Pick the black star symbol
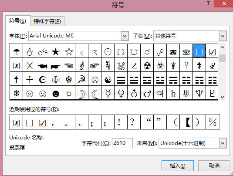233x176 pixels. (x=56, y=52)
